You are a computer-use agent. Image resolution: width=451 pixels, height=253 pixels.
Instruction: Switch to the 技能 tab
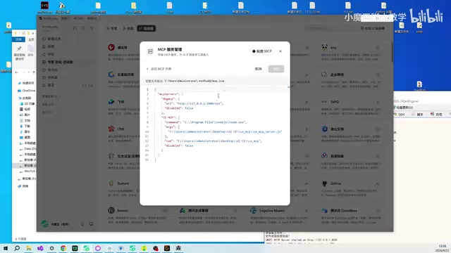128,28
